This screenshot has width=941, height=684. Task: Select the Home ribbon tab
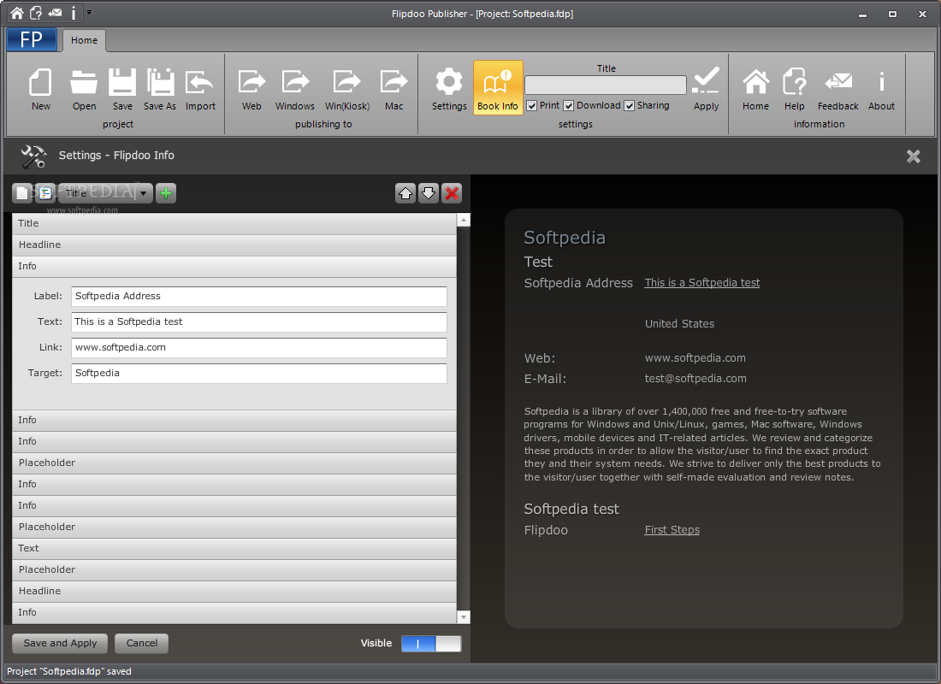[x=84, y=40]
